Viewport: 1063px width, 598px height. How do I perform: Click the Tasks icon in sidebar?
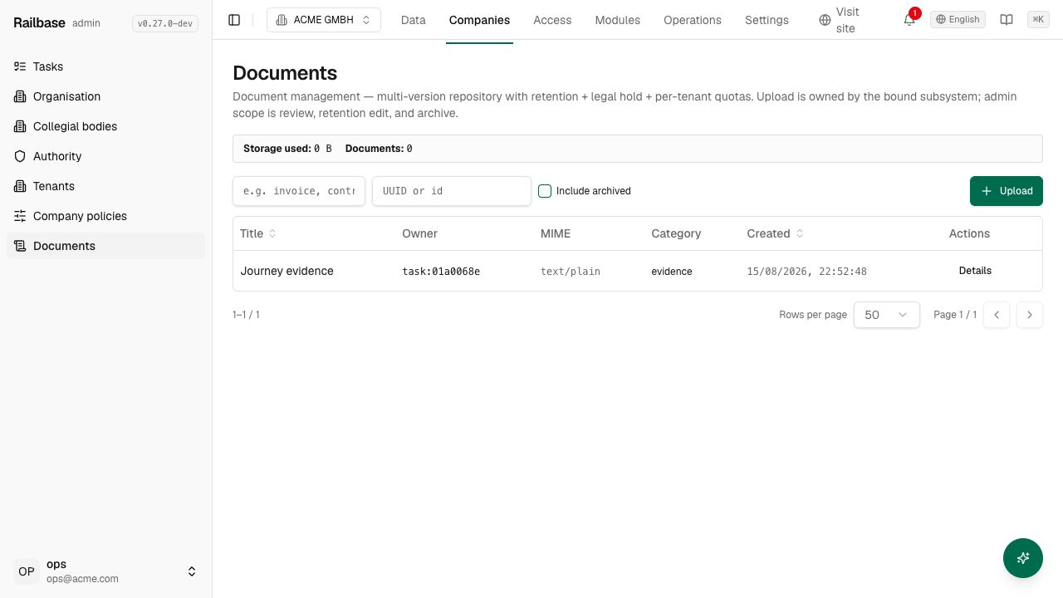click(20, 66)
